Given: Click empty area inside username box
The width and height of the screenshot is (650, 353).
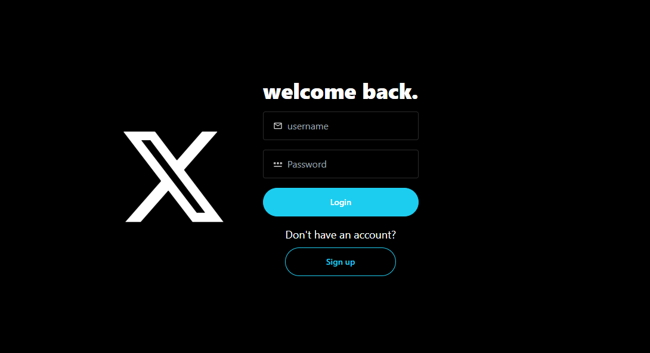Looking at the screenshot, I should tap(373, 126).
